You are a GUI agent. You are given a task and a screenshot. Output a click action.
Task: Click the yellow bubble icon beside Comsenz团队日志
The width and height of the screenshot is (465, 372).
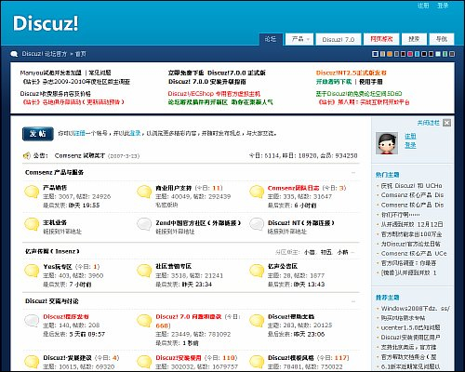coord(257,192)
